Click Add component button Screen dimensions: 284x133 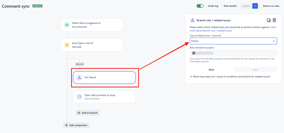[x=76, y=125]
